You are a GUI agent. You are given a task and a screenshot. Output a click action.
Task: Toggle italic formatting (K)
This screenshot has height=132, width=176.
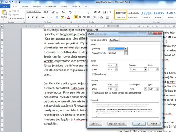(33, 17)
